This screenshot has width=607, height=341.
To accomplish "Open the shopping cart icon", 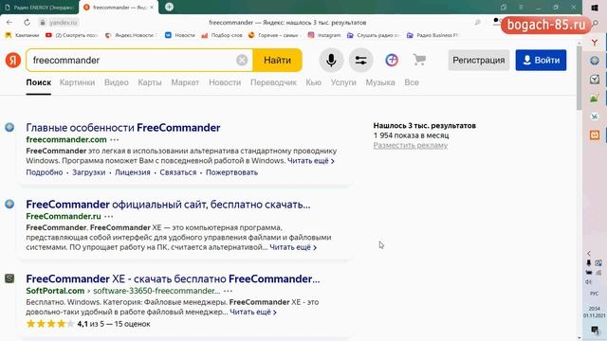I will tap(419, 60).
